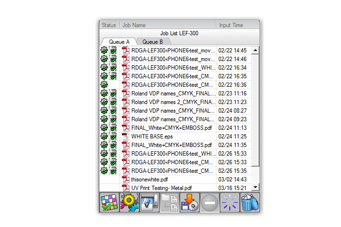Click the nest jobs icon with A and B pages

pyautogui.click(x=169, y=202)
